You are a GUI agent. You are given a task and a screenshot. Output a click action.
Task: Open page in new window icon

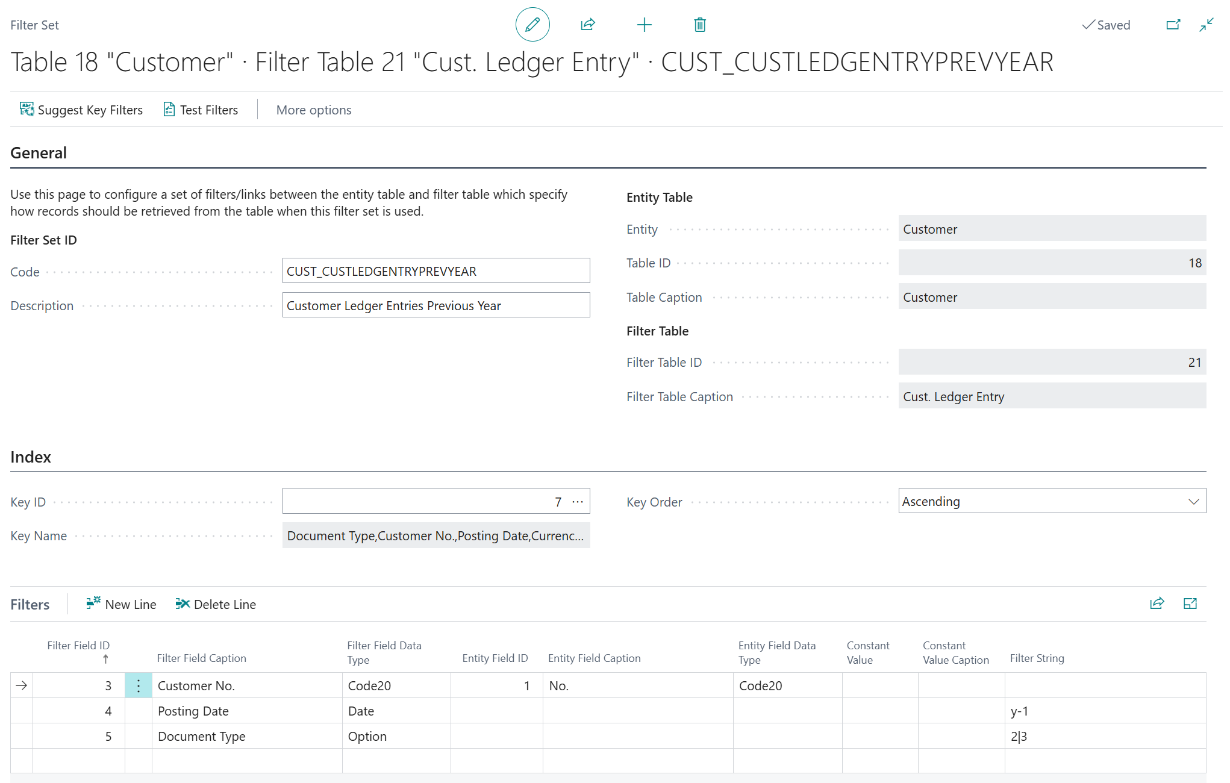click(1173, 25)
